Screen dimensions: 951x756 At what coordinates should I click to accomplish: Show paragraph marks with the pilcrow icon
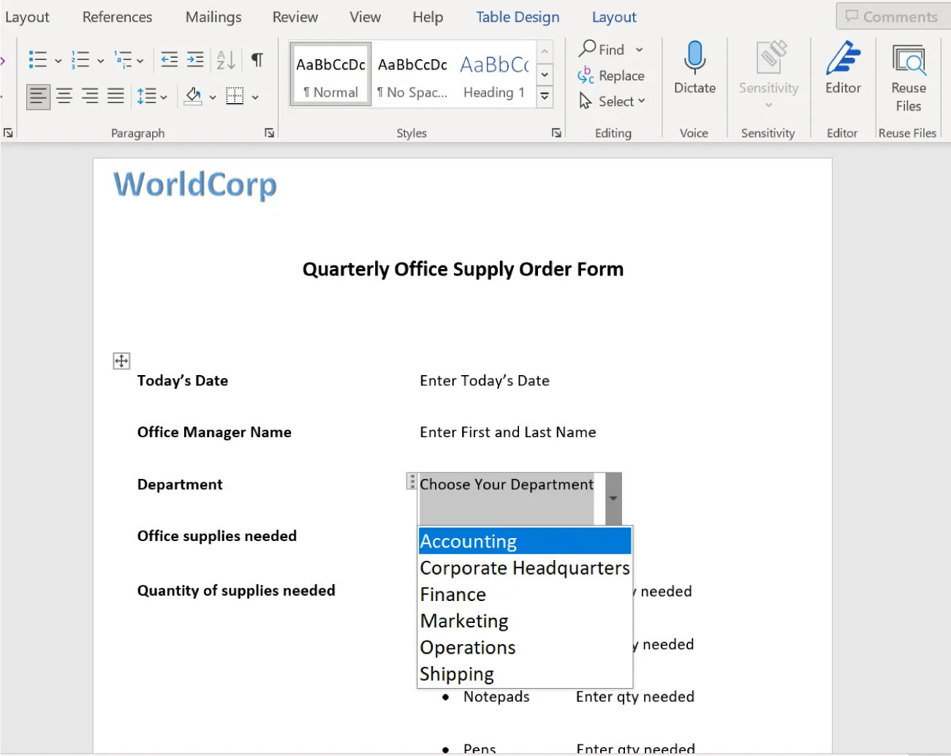coord(257,59)
